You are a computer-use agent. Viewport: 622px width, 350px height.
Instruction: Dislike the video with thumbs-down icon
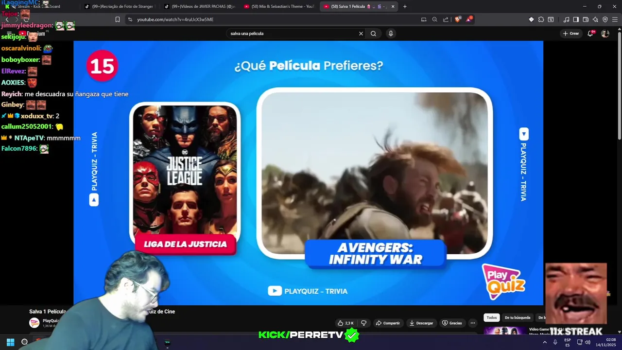(363, 323)
